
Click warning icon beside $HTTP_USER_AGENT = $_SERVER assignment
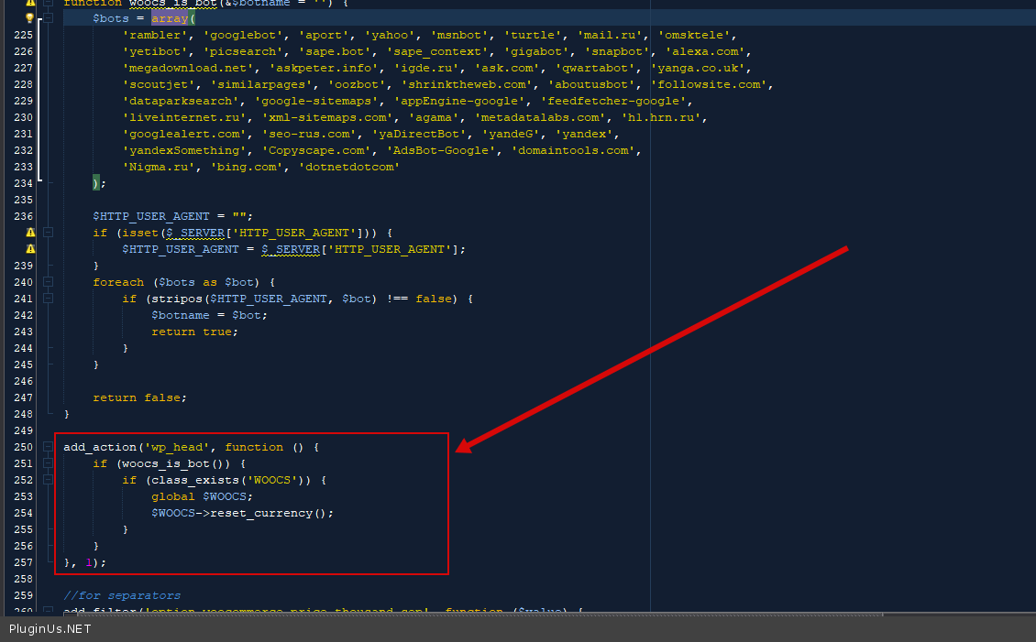[x=30, y=249]
